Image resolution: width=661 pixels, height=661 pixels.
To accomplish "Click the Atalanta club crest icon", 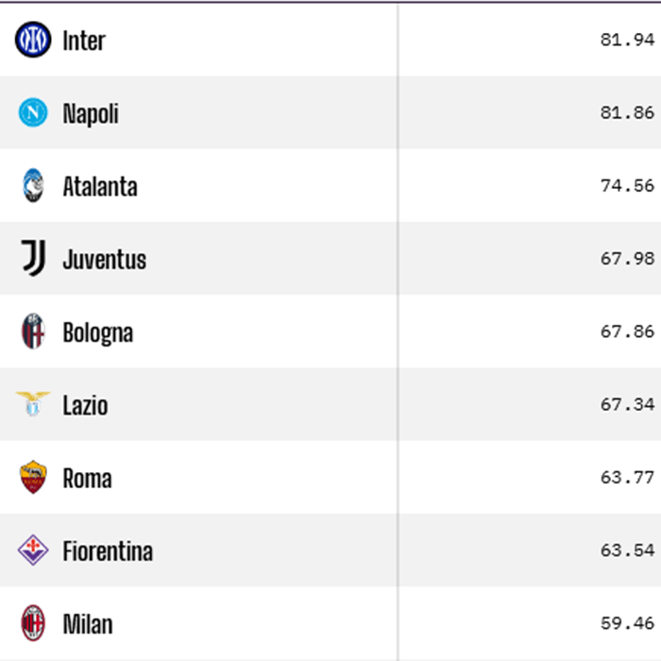I will click(33, 186).
